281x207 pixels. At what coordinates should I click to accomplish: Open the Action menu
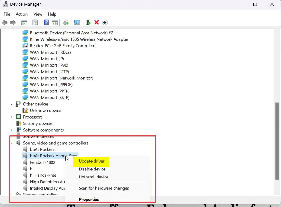(x=22, y=14)
